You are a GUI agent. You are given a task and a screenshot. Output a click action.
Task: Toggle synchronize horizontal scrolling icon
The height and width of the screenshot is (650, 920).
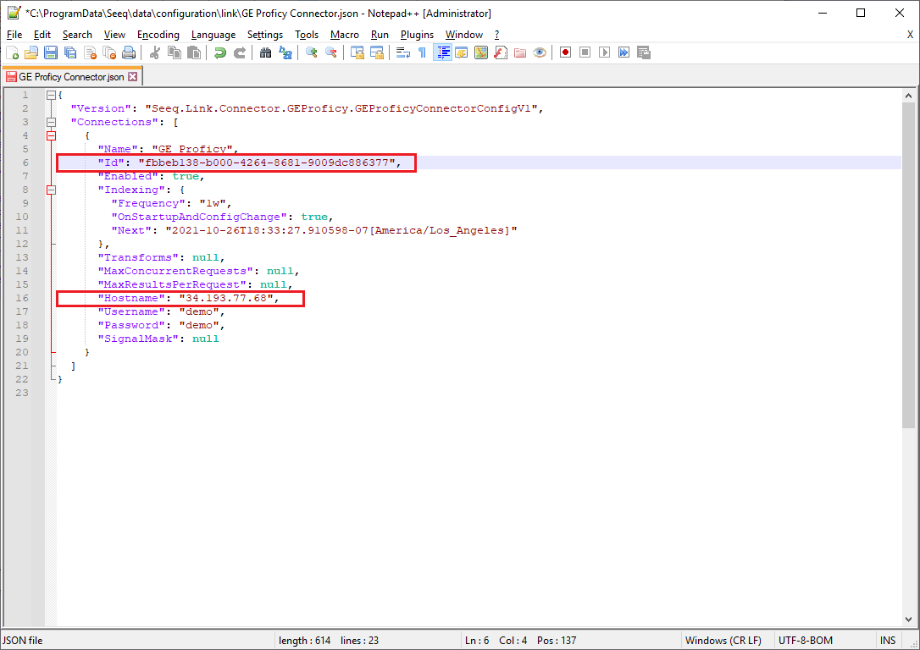point(377,52)
